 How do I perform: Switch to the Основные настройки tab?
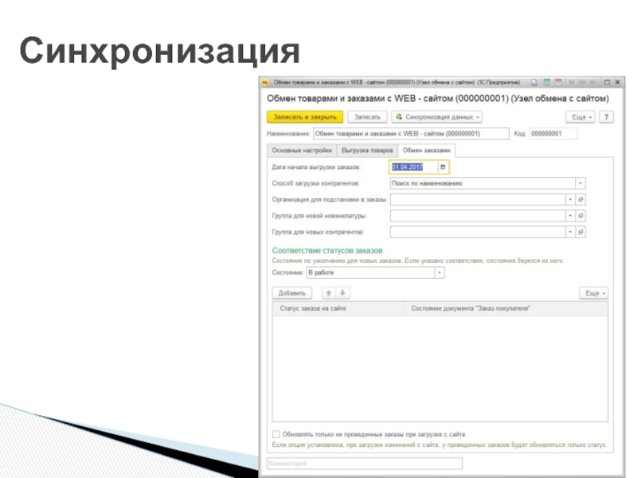[x=300, y=150]
